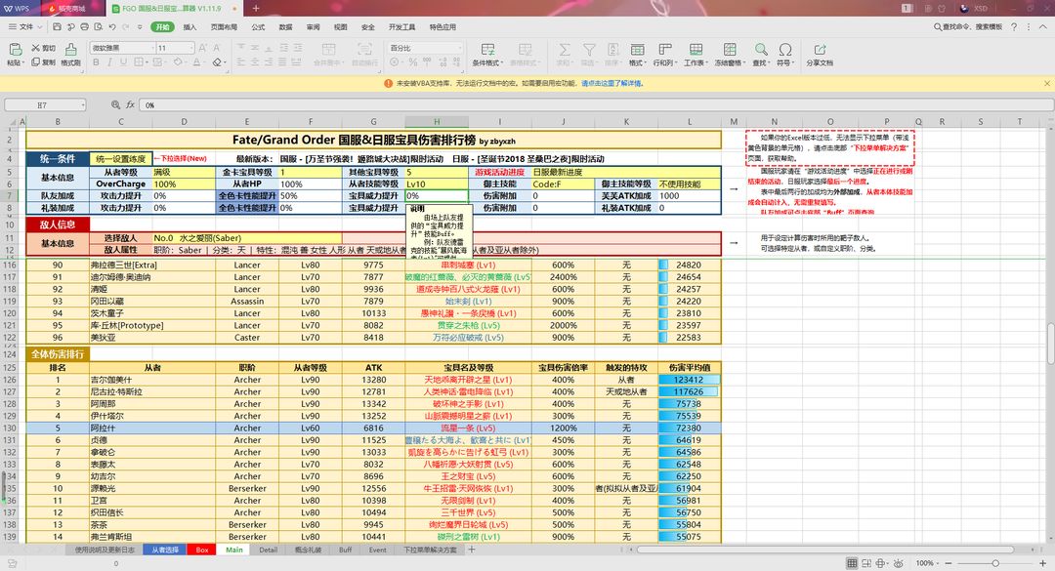Viewport: 1055px width, 571px height.
Task: Click the help question mark icon
Action: (1014, 27)
